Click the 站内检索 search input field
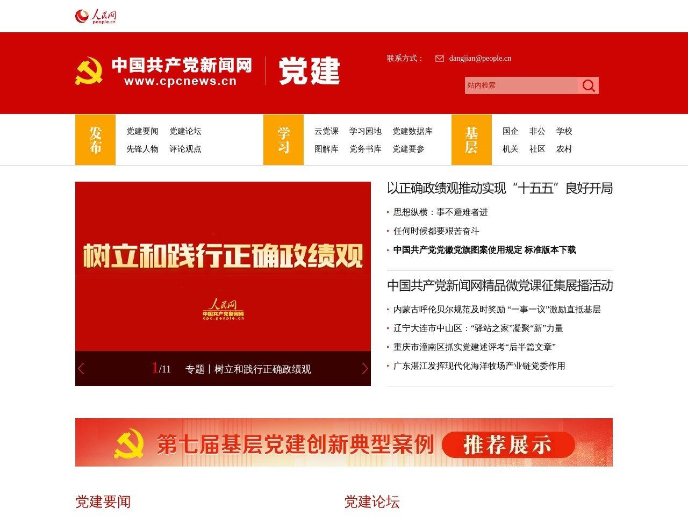Image resolution: width=688 pixels, height=516 pixels. 519,85
